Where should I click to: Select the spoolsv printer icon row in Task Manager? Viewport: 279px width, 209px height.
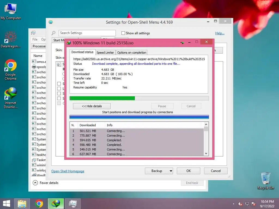(x=39, y=67)
